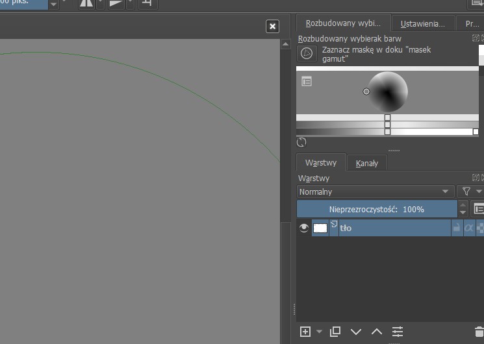Toggle the lock on the 'tło' layer

pyautogui.click(x=457, y=228)
